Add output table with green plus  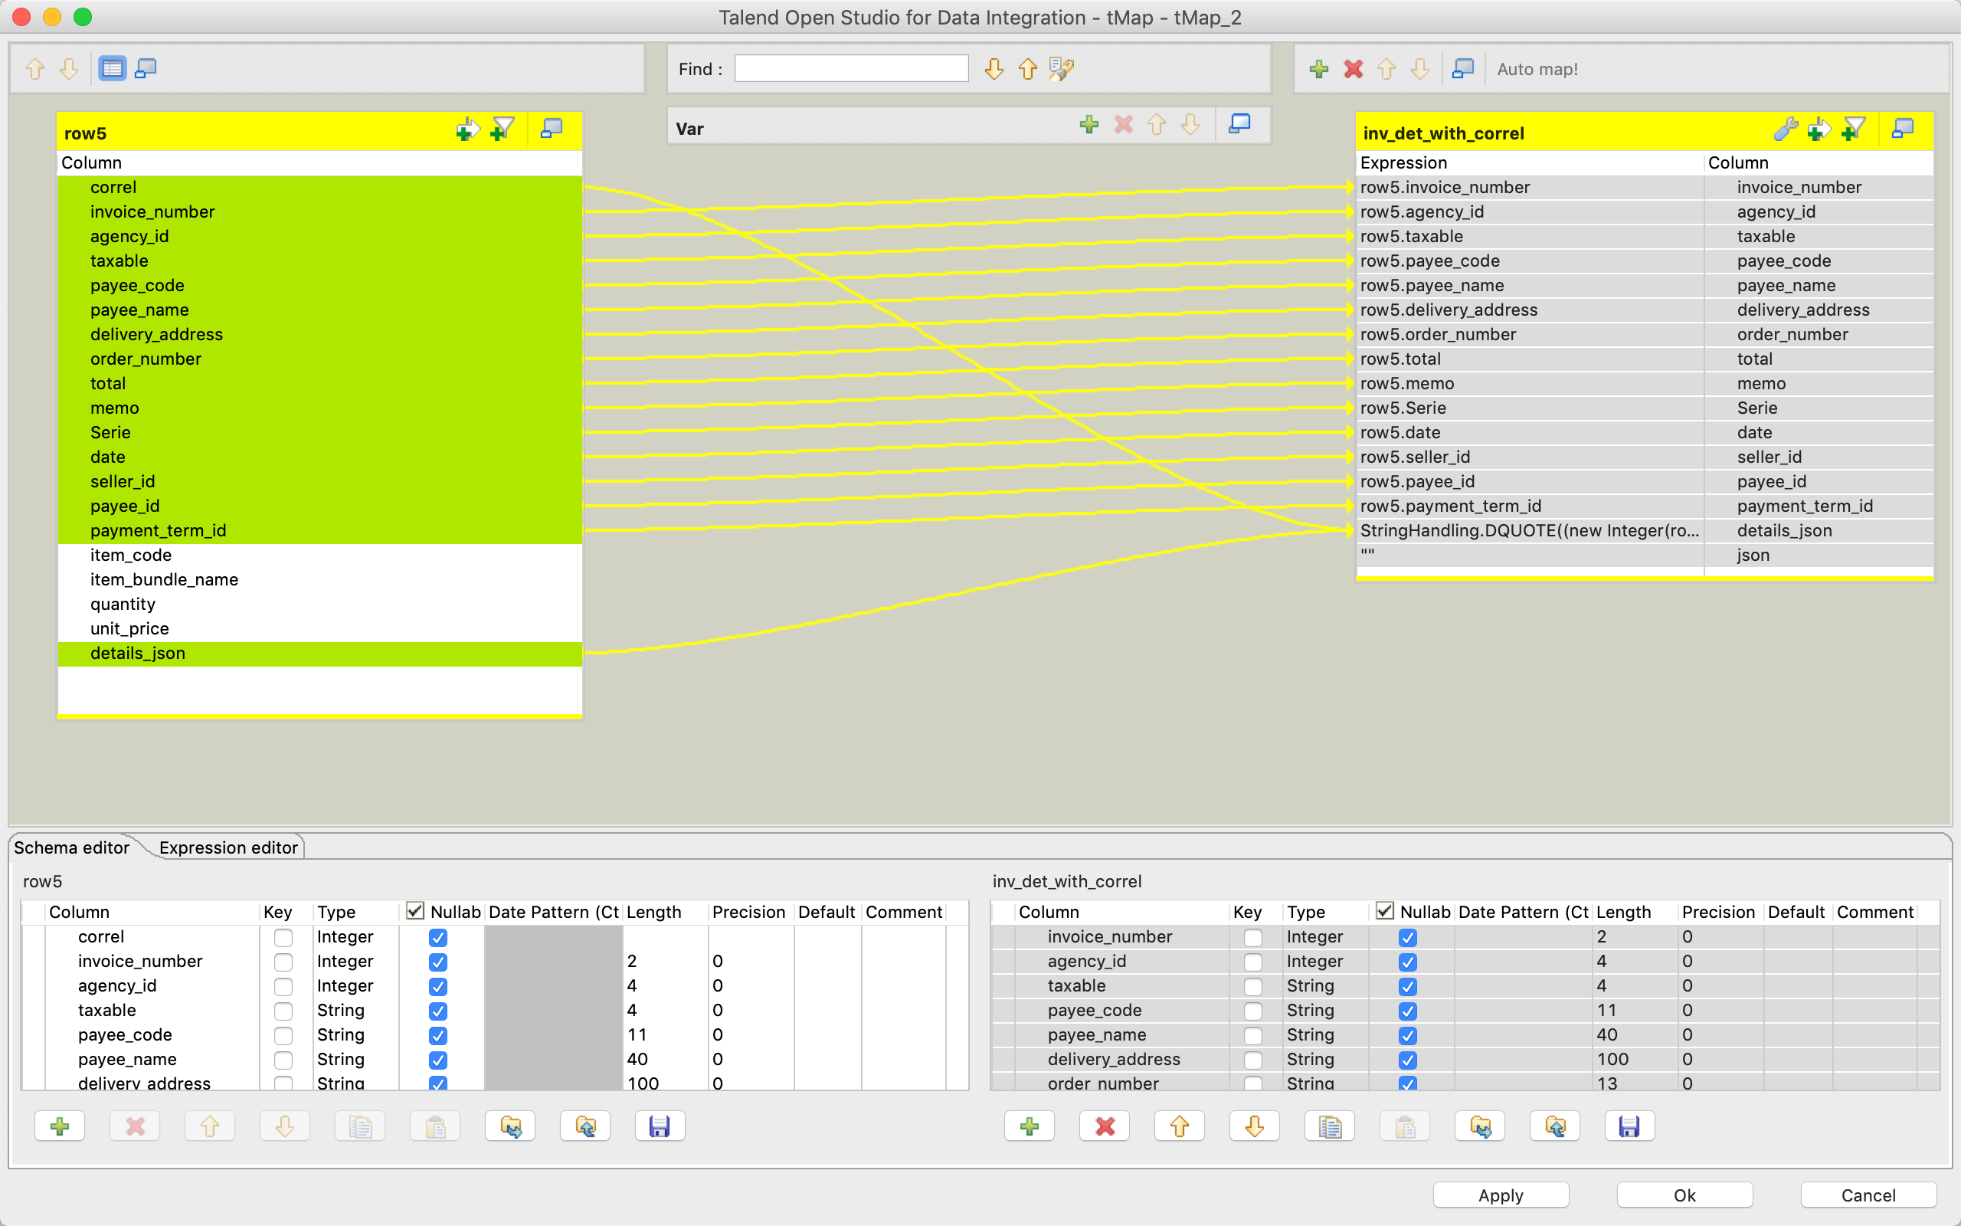coord(1318,69)
